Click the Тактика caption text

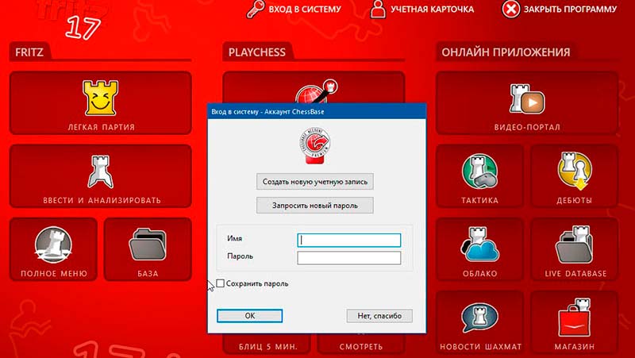point(480,201)
